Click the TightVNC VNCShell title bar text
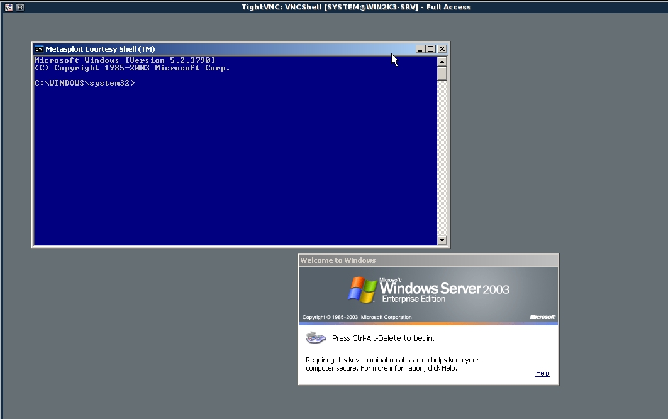Viewport: 668px width, 419px height. pyautogui.click(x=356, y=8)
